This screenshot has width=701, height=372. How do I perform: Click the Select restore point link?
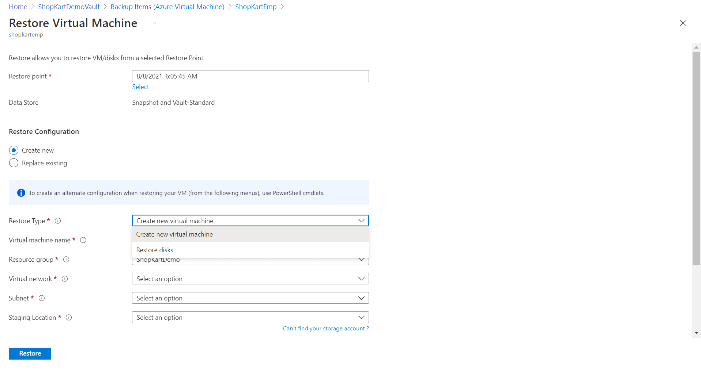click(x=140, y=87)
